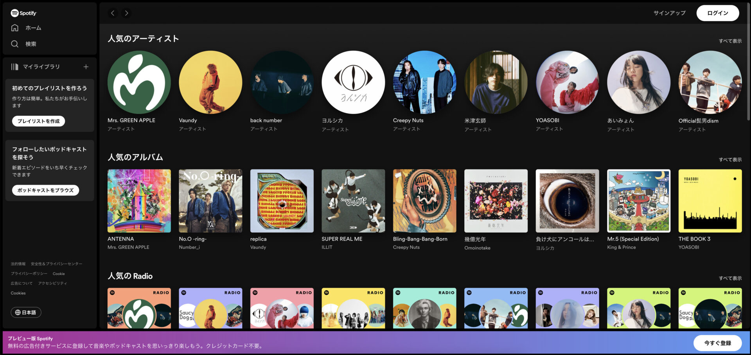
Task: Open 負け犬にアンコールは album cover
Action: click(x=568, y=201)
